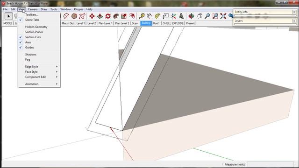299x168 pixels.
Task: Open the Plan Level 2 scene tab
Action: pyautogui.click(x=122, y=23)
